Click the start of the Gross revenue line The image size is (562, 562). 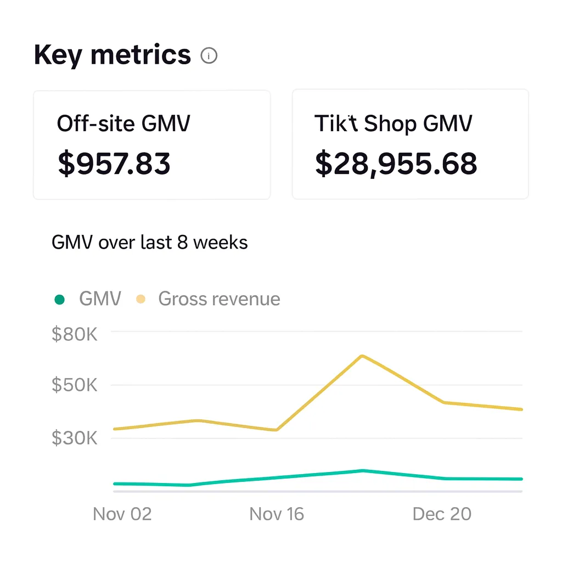[x=114, y=429]
